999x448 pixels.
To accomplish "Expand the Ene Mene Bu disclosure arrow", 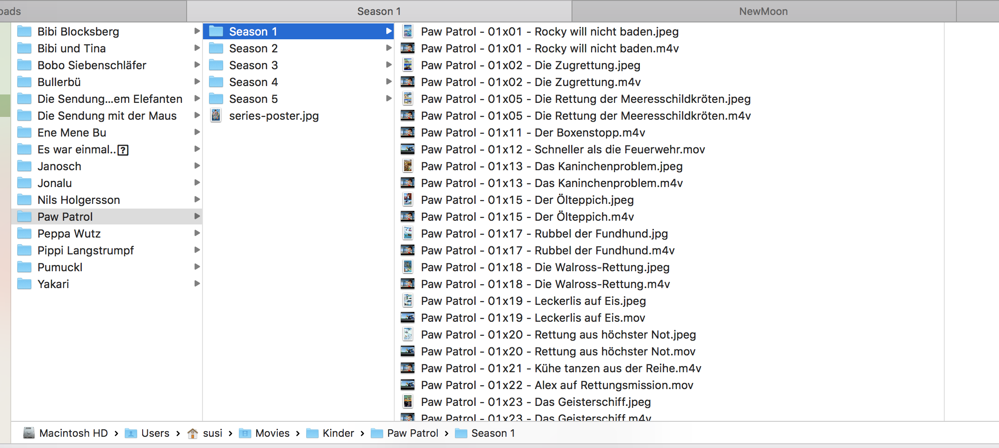I will coord(197,132).
